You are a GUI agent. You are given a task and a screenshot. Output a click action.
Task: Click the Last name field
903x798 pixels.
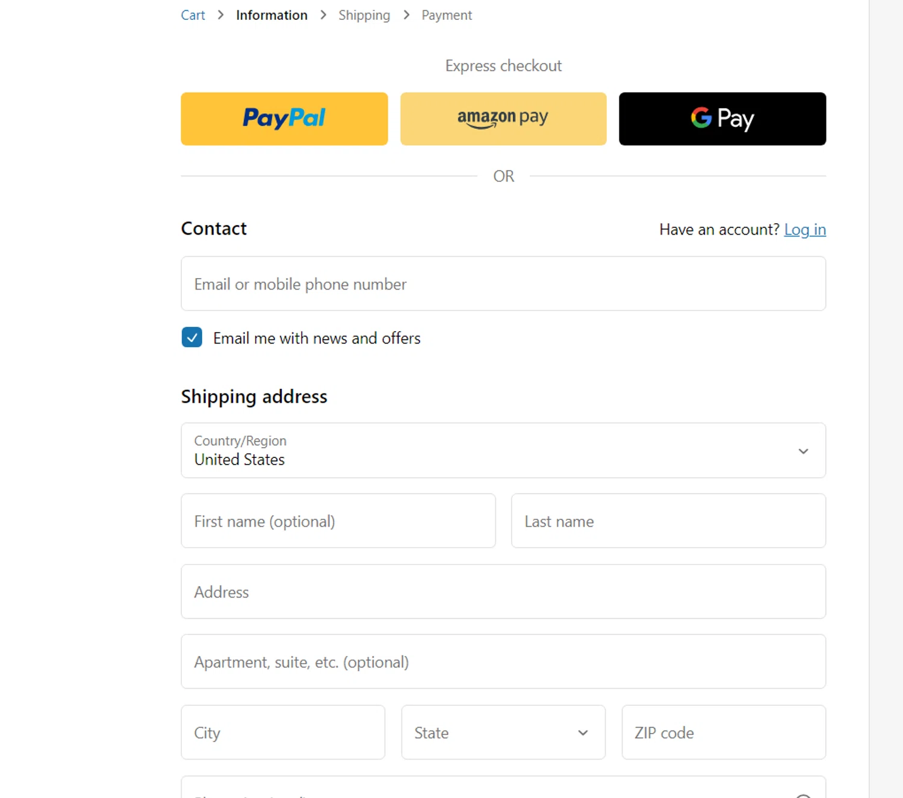pos(668,521)
